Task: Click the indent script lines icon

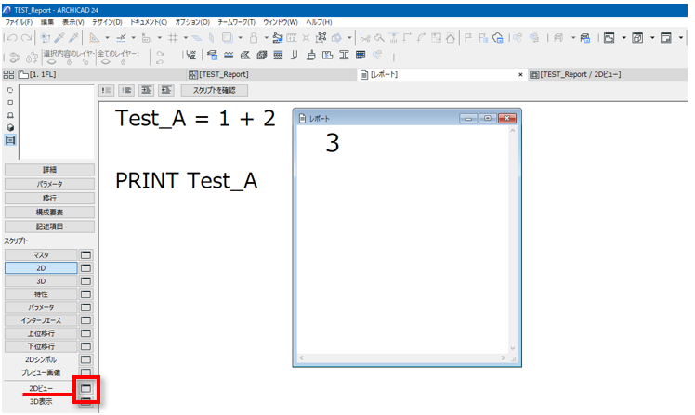Action: pyautogui.click(x=146, y=90)
